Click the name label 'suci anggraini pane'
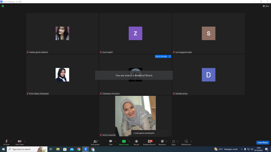The height and width of the screenshot is (152, 271). pyautogui.click(x=183, y=52)
